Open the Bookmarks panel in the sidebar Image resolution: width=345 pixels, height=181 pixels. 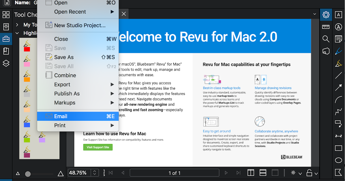click(6, 51)
